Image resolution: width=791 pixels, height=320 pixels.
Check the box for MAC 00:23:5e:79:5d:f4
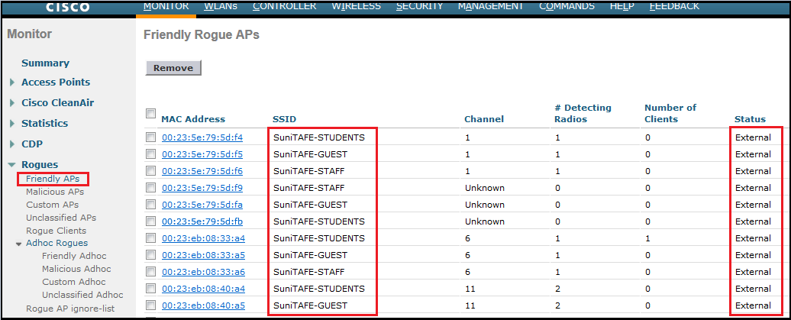[x=150, y=138]
